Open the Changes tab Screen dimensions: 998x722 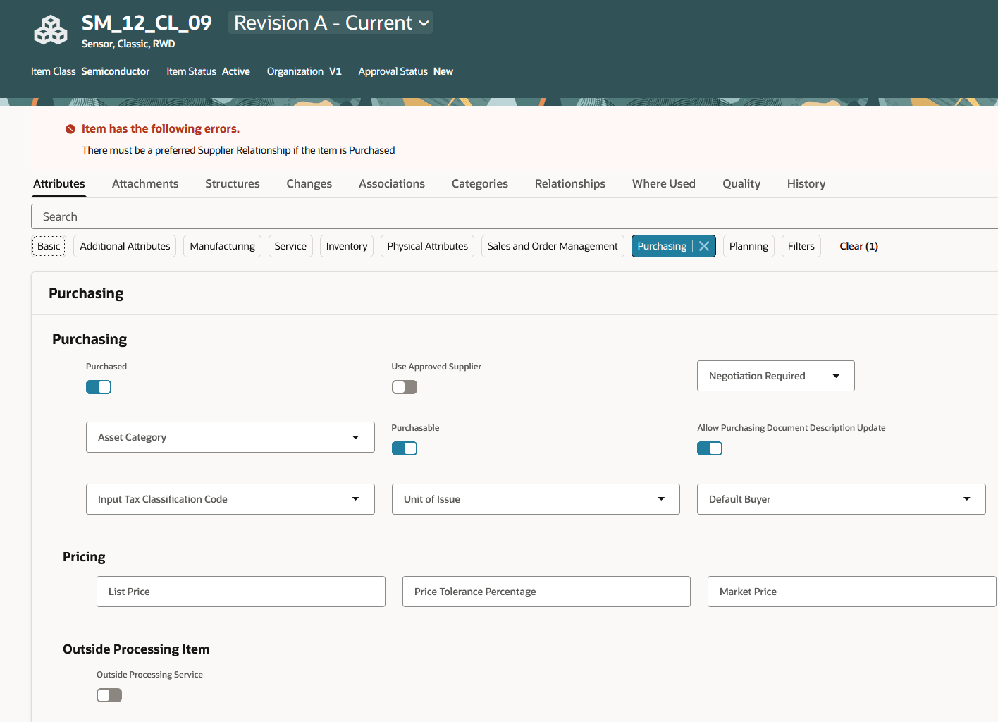[309, 183]
